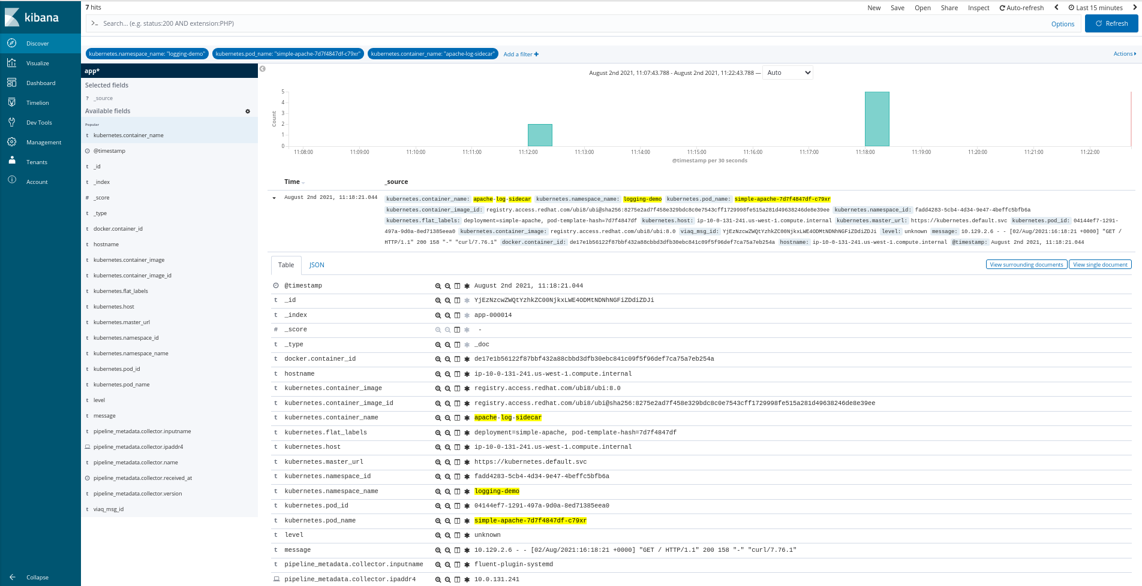Open the Tenants person icon
This screenshot has height=586, width=1142.
point(11,160)
